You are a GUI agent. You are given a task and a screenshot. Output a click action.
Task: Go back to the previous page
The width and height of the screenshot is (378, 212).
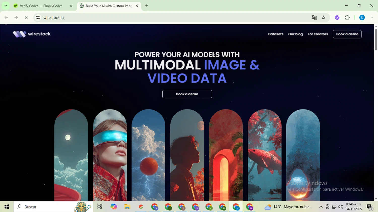tap(6, 18)
